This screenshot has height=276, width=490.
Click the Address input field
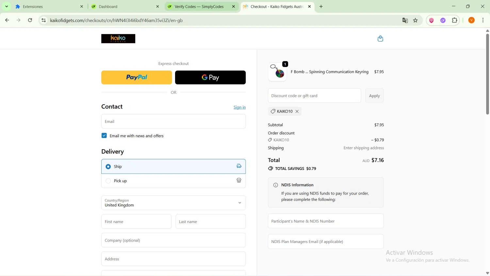click(173, 259)
